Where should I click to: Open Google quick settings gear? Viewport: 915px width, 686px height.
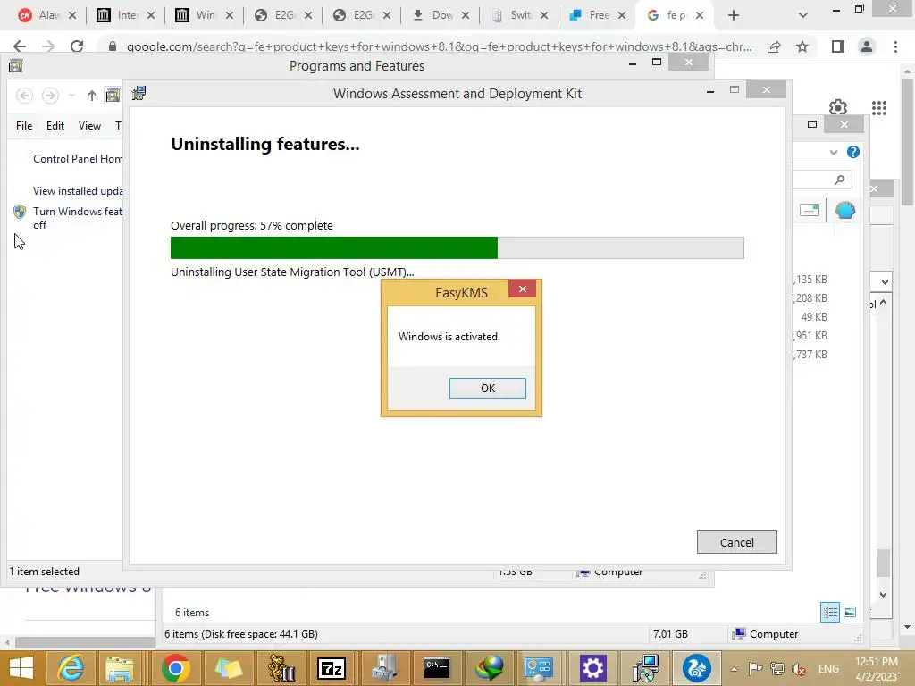point(838,108)
